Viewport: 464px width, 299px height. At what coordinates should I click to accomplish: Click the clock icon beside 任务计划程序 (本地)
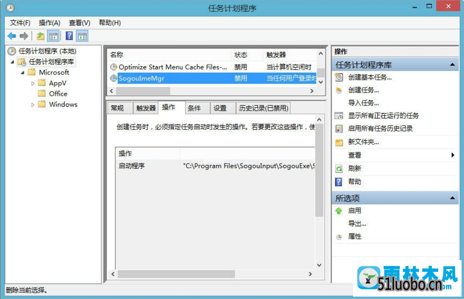click(x=12, y=51)
